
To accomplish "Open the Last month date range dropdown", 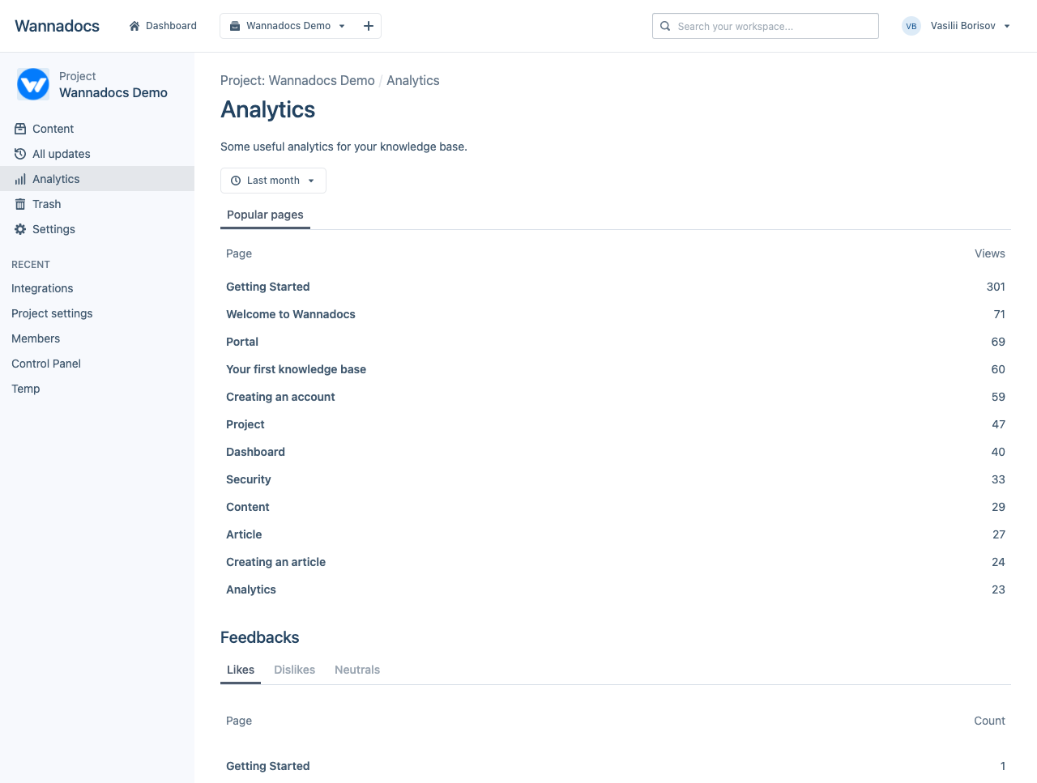I will coord(273,181).
